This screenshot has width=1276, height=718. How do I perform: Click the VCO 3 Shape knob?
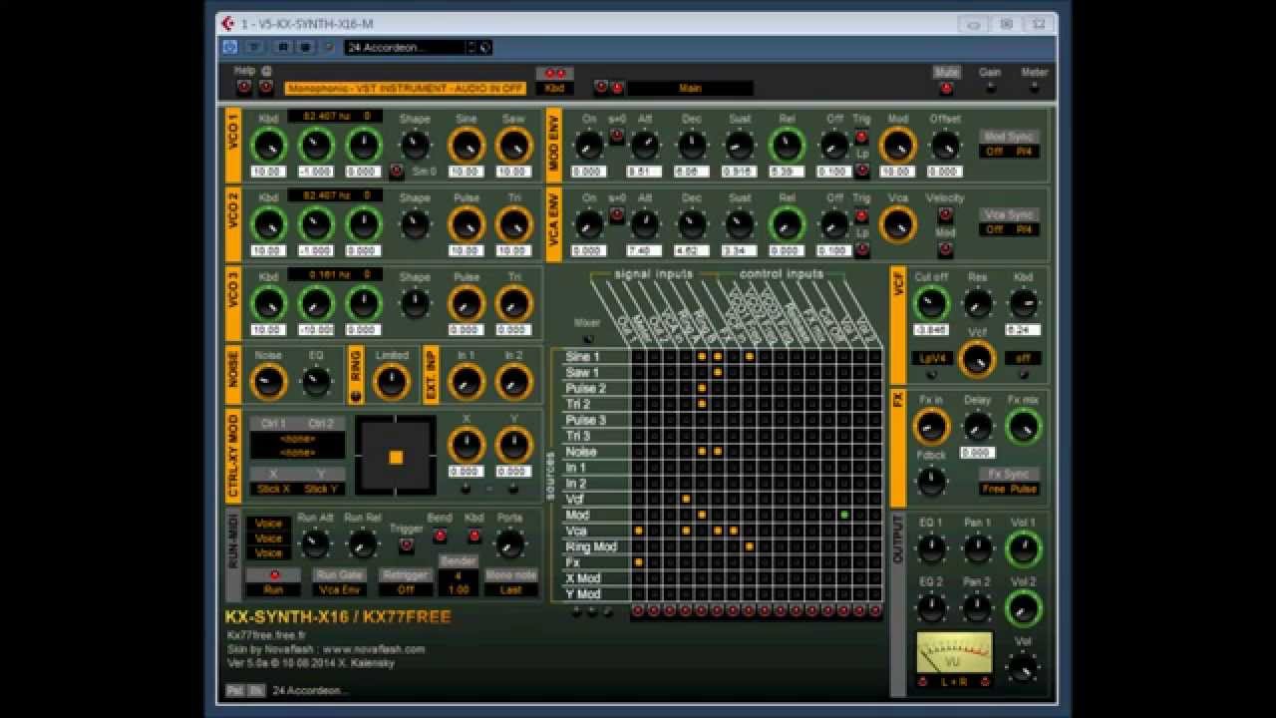tap(415, 303)
